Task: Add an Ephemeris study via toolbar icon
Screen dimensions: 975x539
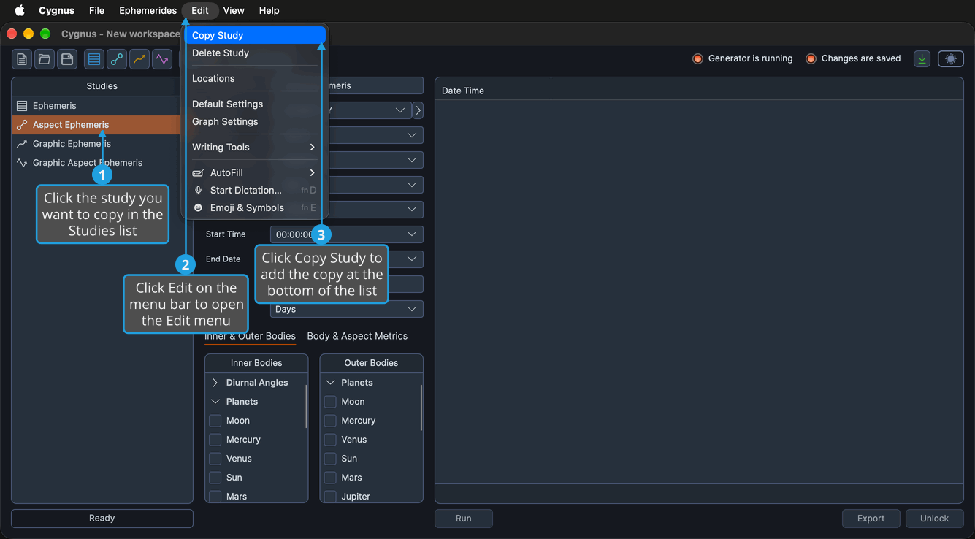Action: 93,59
